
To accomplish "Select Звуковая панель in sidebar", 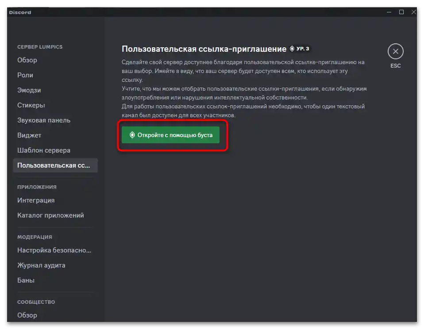I will 44,120.
